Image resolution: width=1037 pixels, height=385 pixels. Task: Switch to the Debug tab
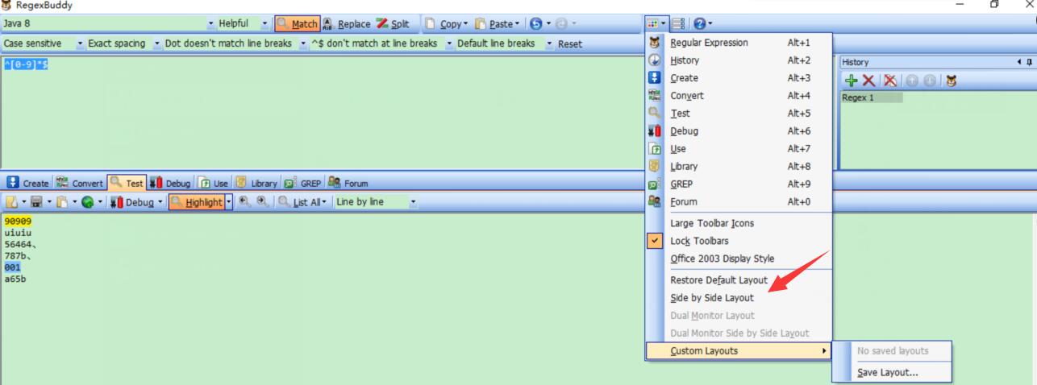tap(170, 183)
